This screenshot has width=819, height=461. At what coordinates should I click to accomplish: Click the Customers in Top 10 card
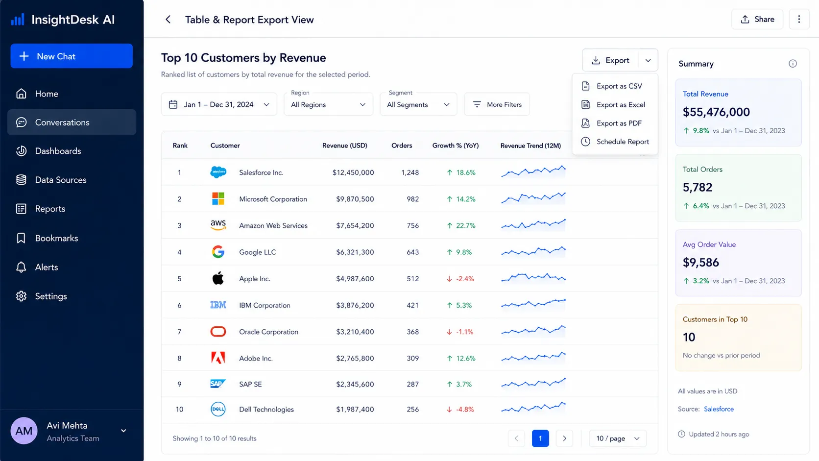738,338
